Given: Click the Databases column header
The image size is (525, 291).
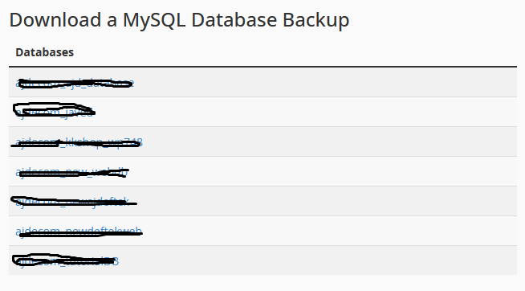Looking at the screenshot, I should (44, 52).
